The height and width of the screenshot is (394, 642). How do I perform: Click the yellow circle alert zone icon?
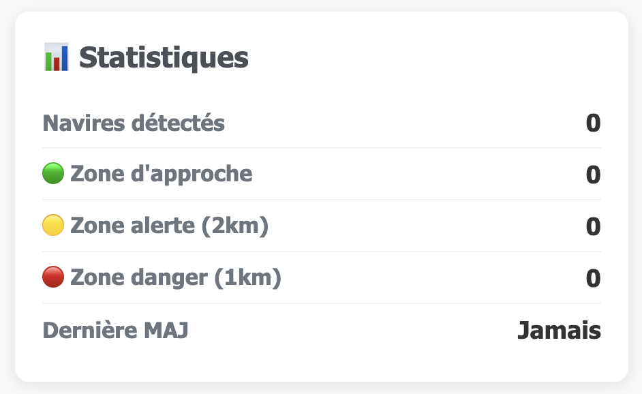click(x=53, y=226)
